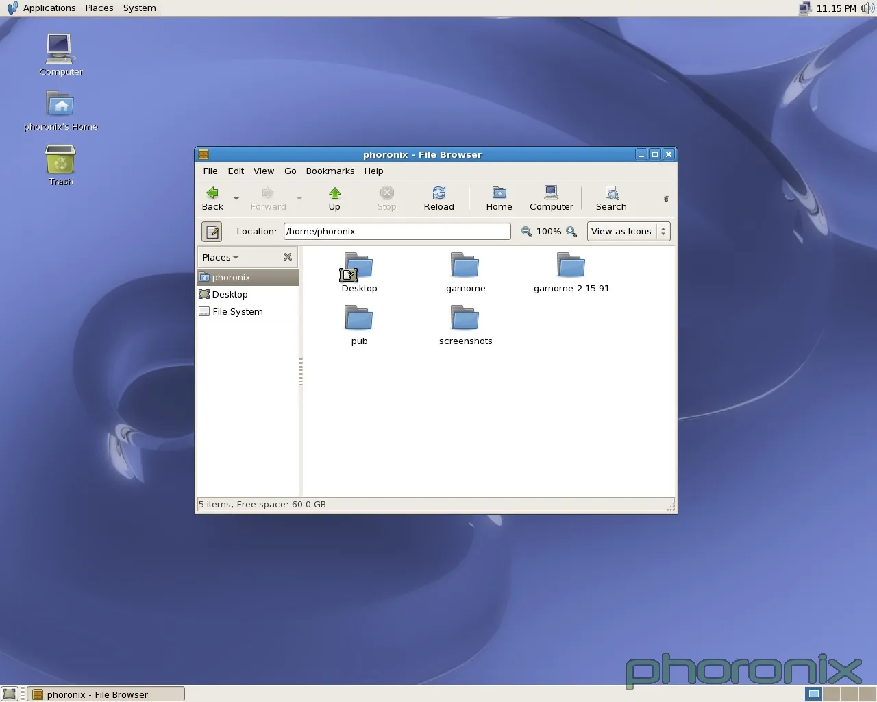Click the 100% zoom level button

point(548,232)
